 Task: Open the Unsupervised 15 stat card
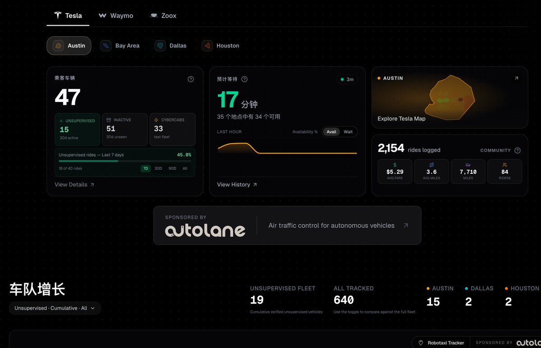click(x=77, y=130)
